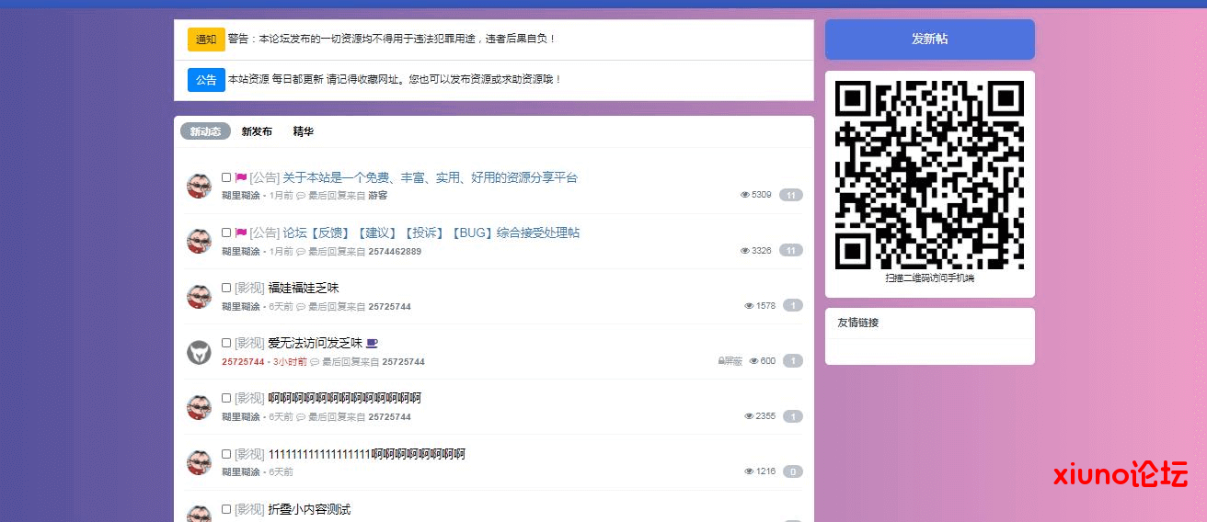Click the blue 公告 badge
This screenshot has height=522, width=1207.
[206, 80]
